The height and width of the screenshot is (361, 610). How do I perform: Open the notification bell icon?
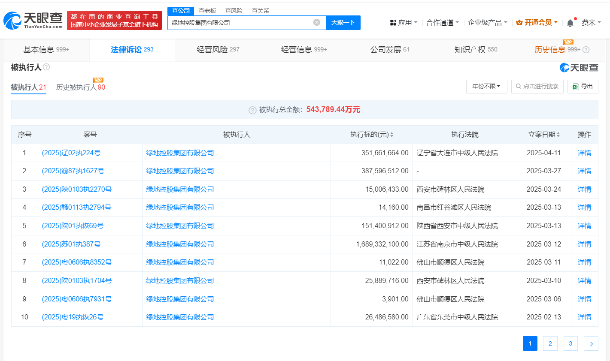(571, 22)
